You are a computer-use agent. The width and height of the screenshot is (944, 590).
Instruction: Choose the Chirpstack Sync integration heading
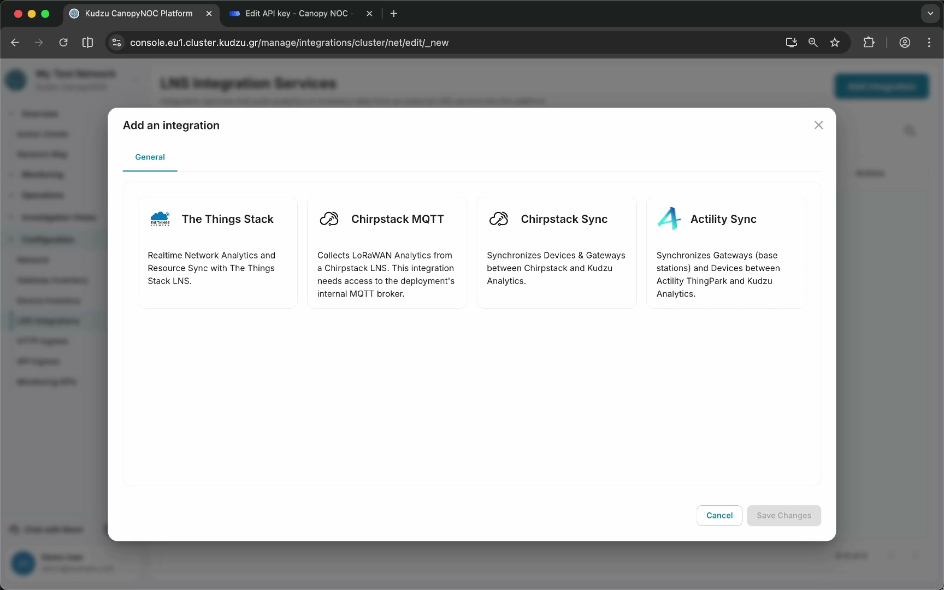tap(564, 219)
